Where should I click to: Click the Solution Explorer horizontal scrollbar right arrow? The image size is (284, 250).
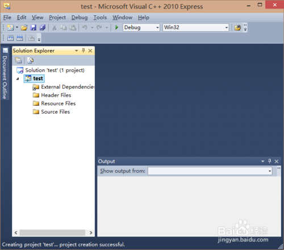(91, 232)
